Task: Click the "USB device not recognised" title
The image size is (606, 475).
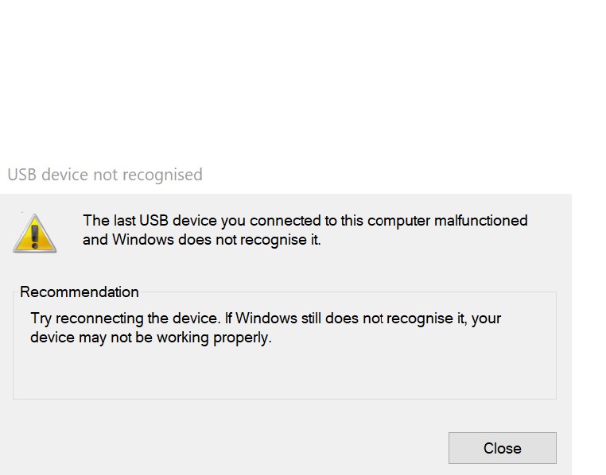Action: point(104,175)
